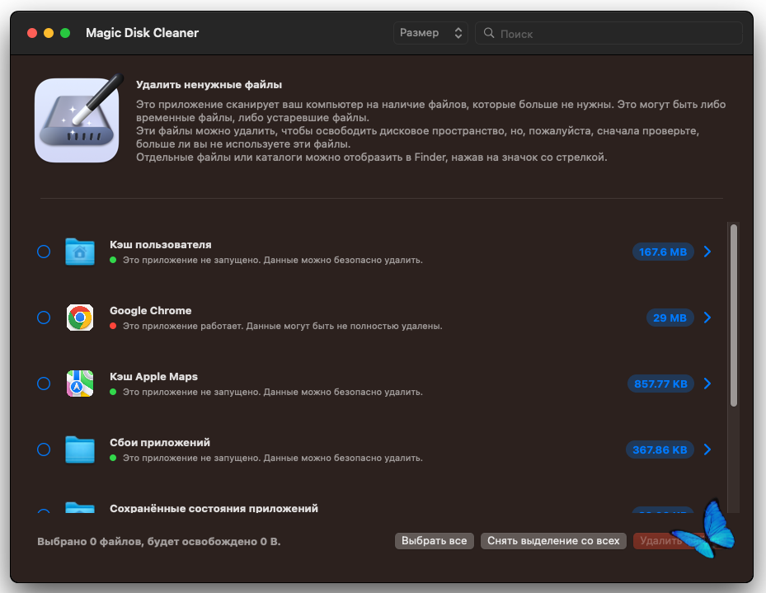Viewport: 766px width, 593px height.
Task: Click the 167.6 MB size badge
Action: pos(663,252)
